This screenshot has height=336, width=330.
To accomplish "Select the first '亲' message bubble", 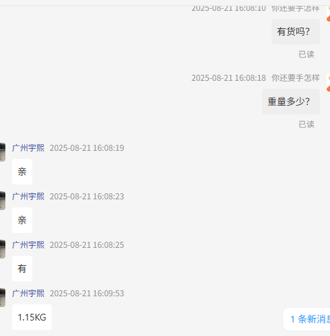I will 22,172.
